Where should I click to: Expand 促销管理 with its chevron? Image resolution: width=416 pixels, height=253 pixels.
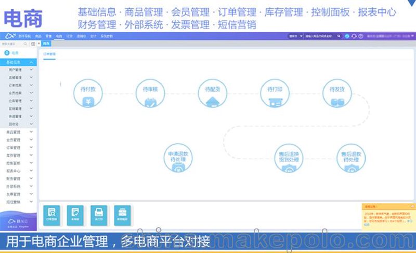31,108
